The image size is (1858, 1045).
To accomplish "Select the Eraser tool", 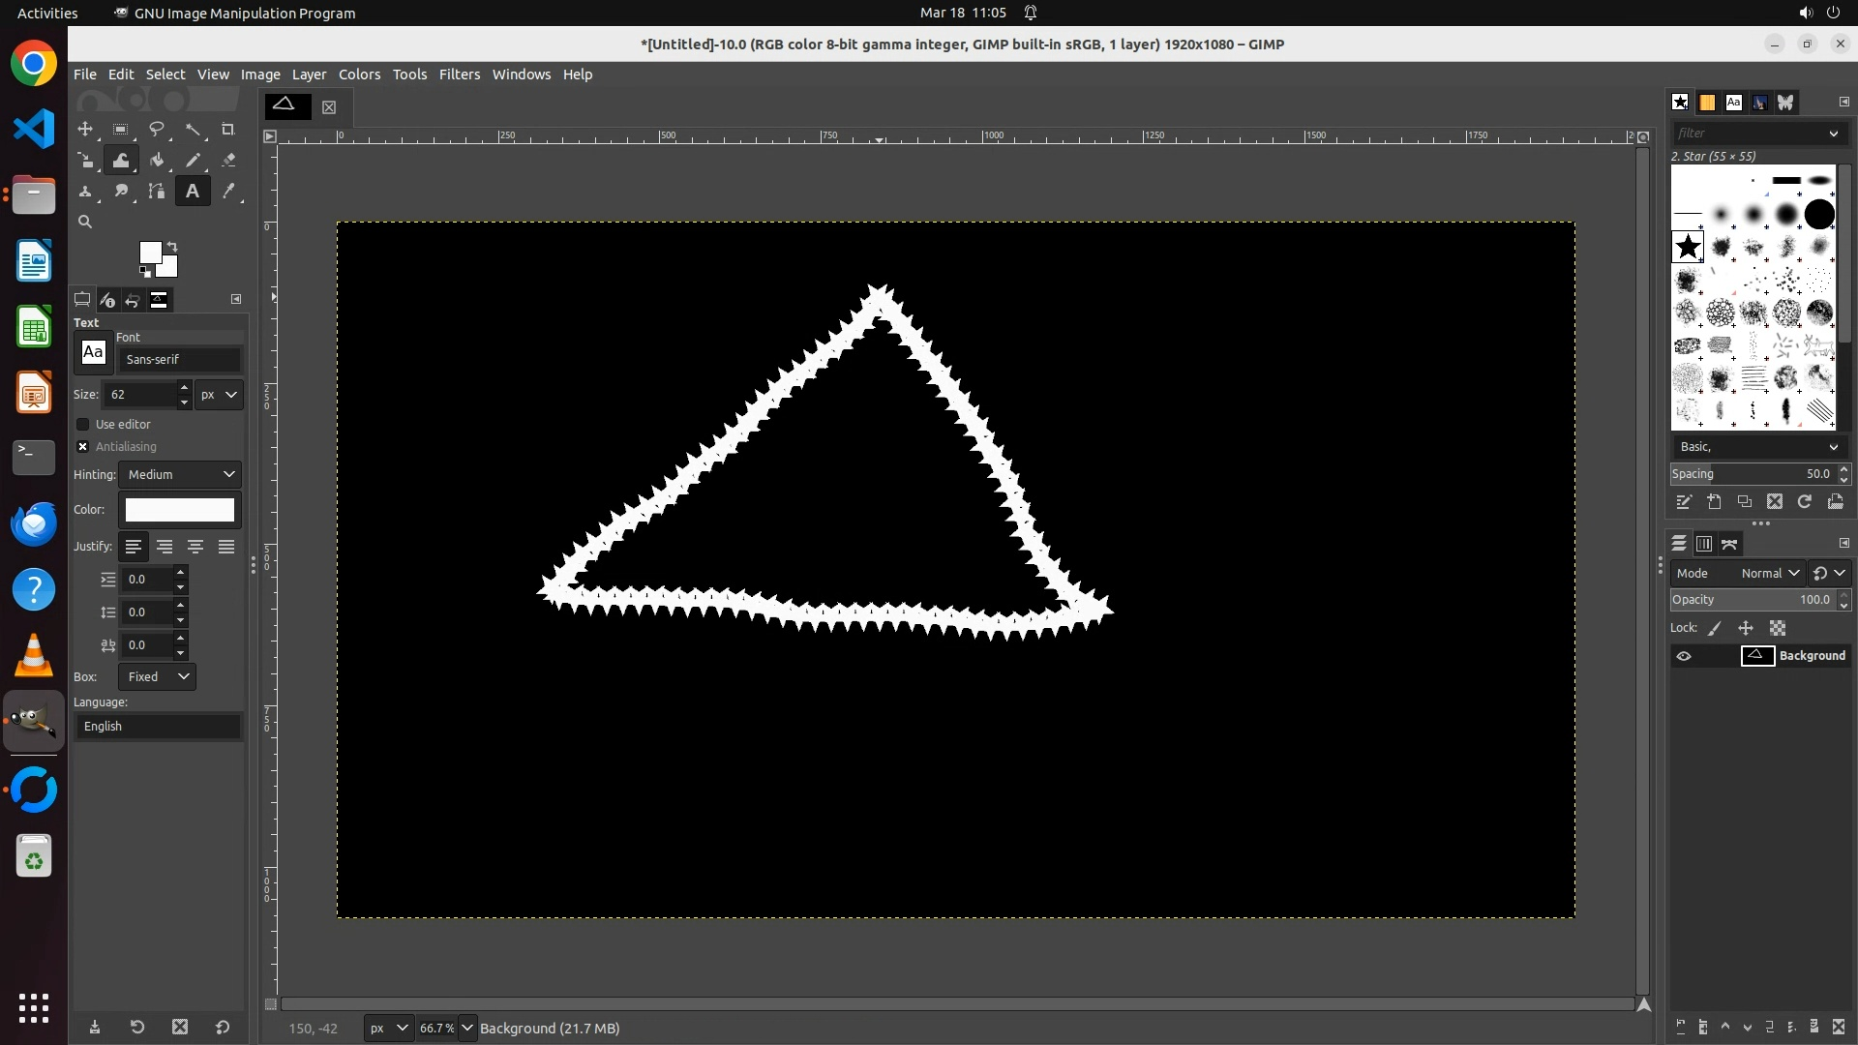I will tap(228, 161).
